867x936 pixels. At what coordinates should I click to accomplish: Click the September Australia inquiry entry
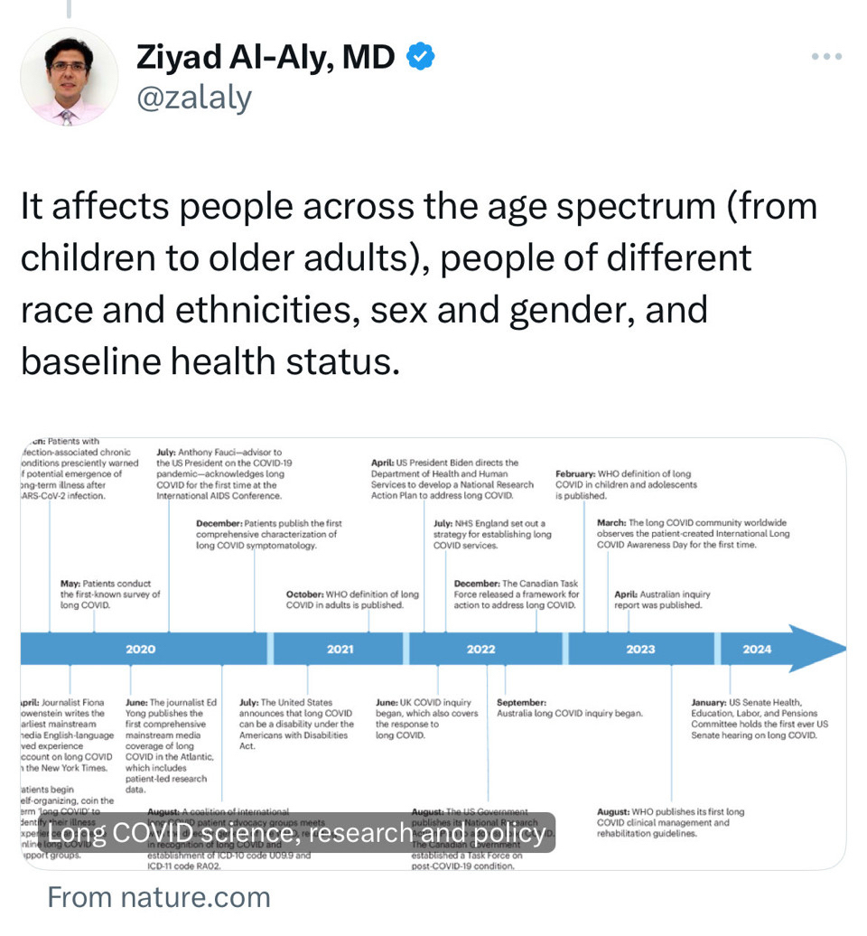[569, 707]
